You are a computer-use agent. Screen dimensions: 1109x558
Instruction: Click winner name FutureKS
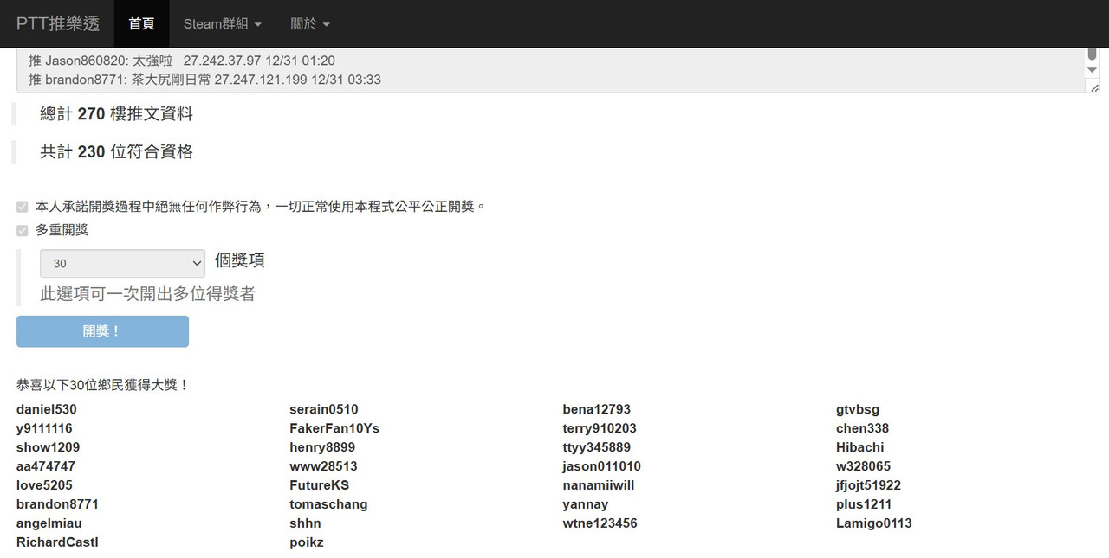click(320, 485)
